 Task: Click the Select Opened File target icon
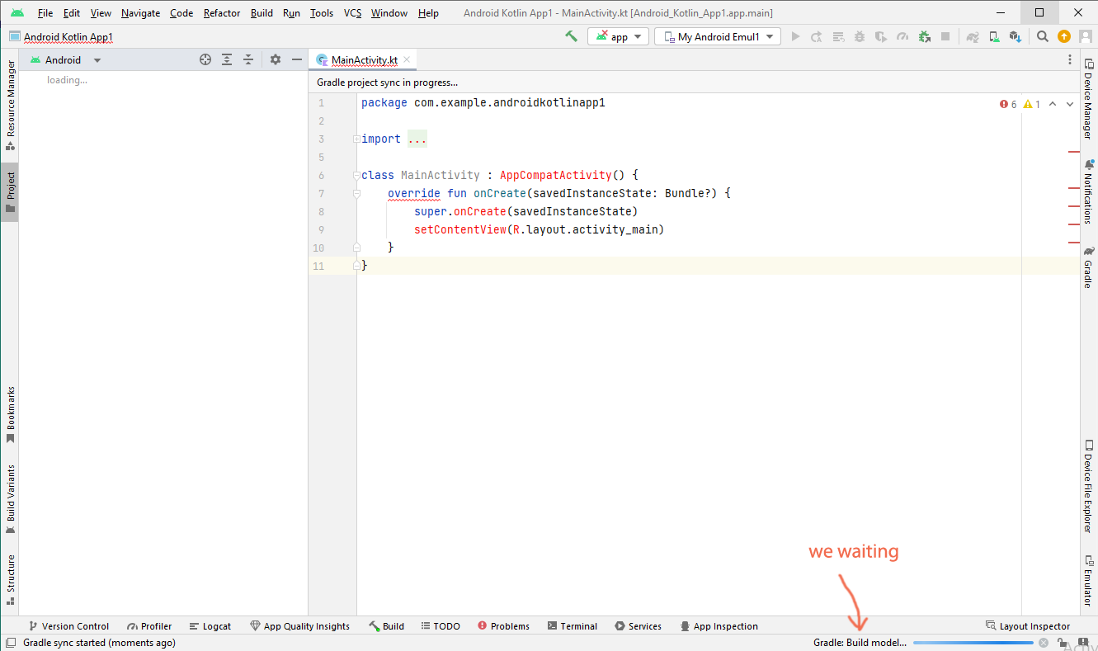[205, 59]
